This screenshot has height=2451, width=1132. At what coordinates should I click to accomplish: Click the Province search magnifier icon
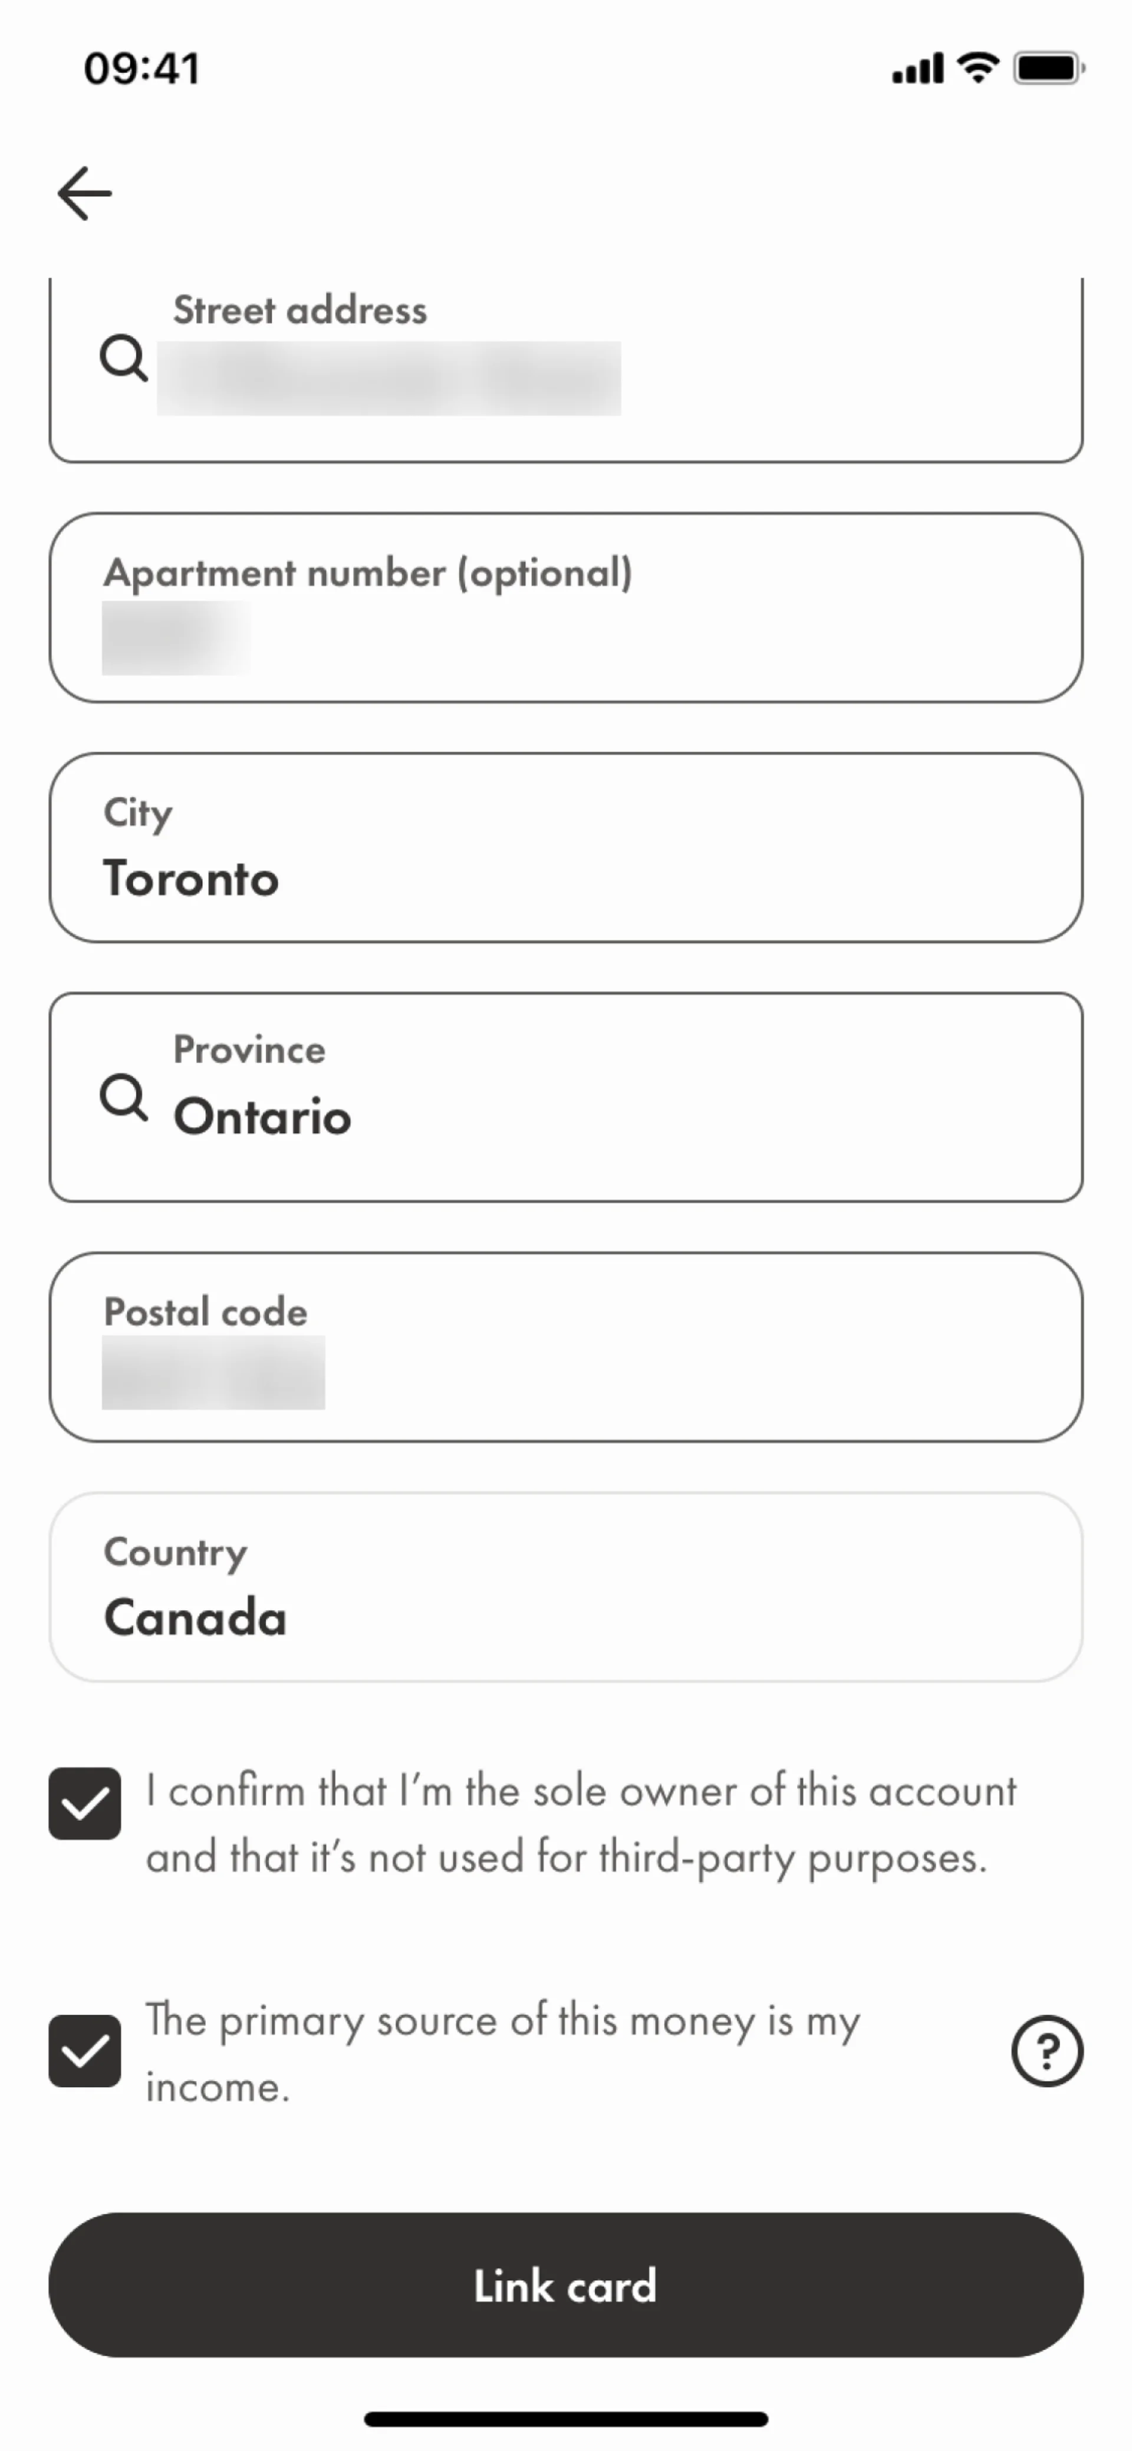124,1098
